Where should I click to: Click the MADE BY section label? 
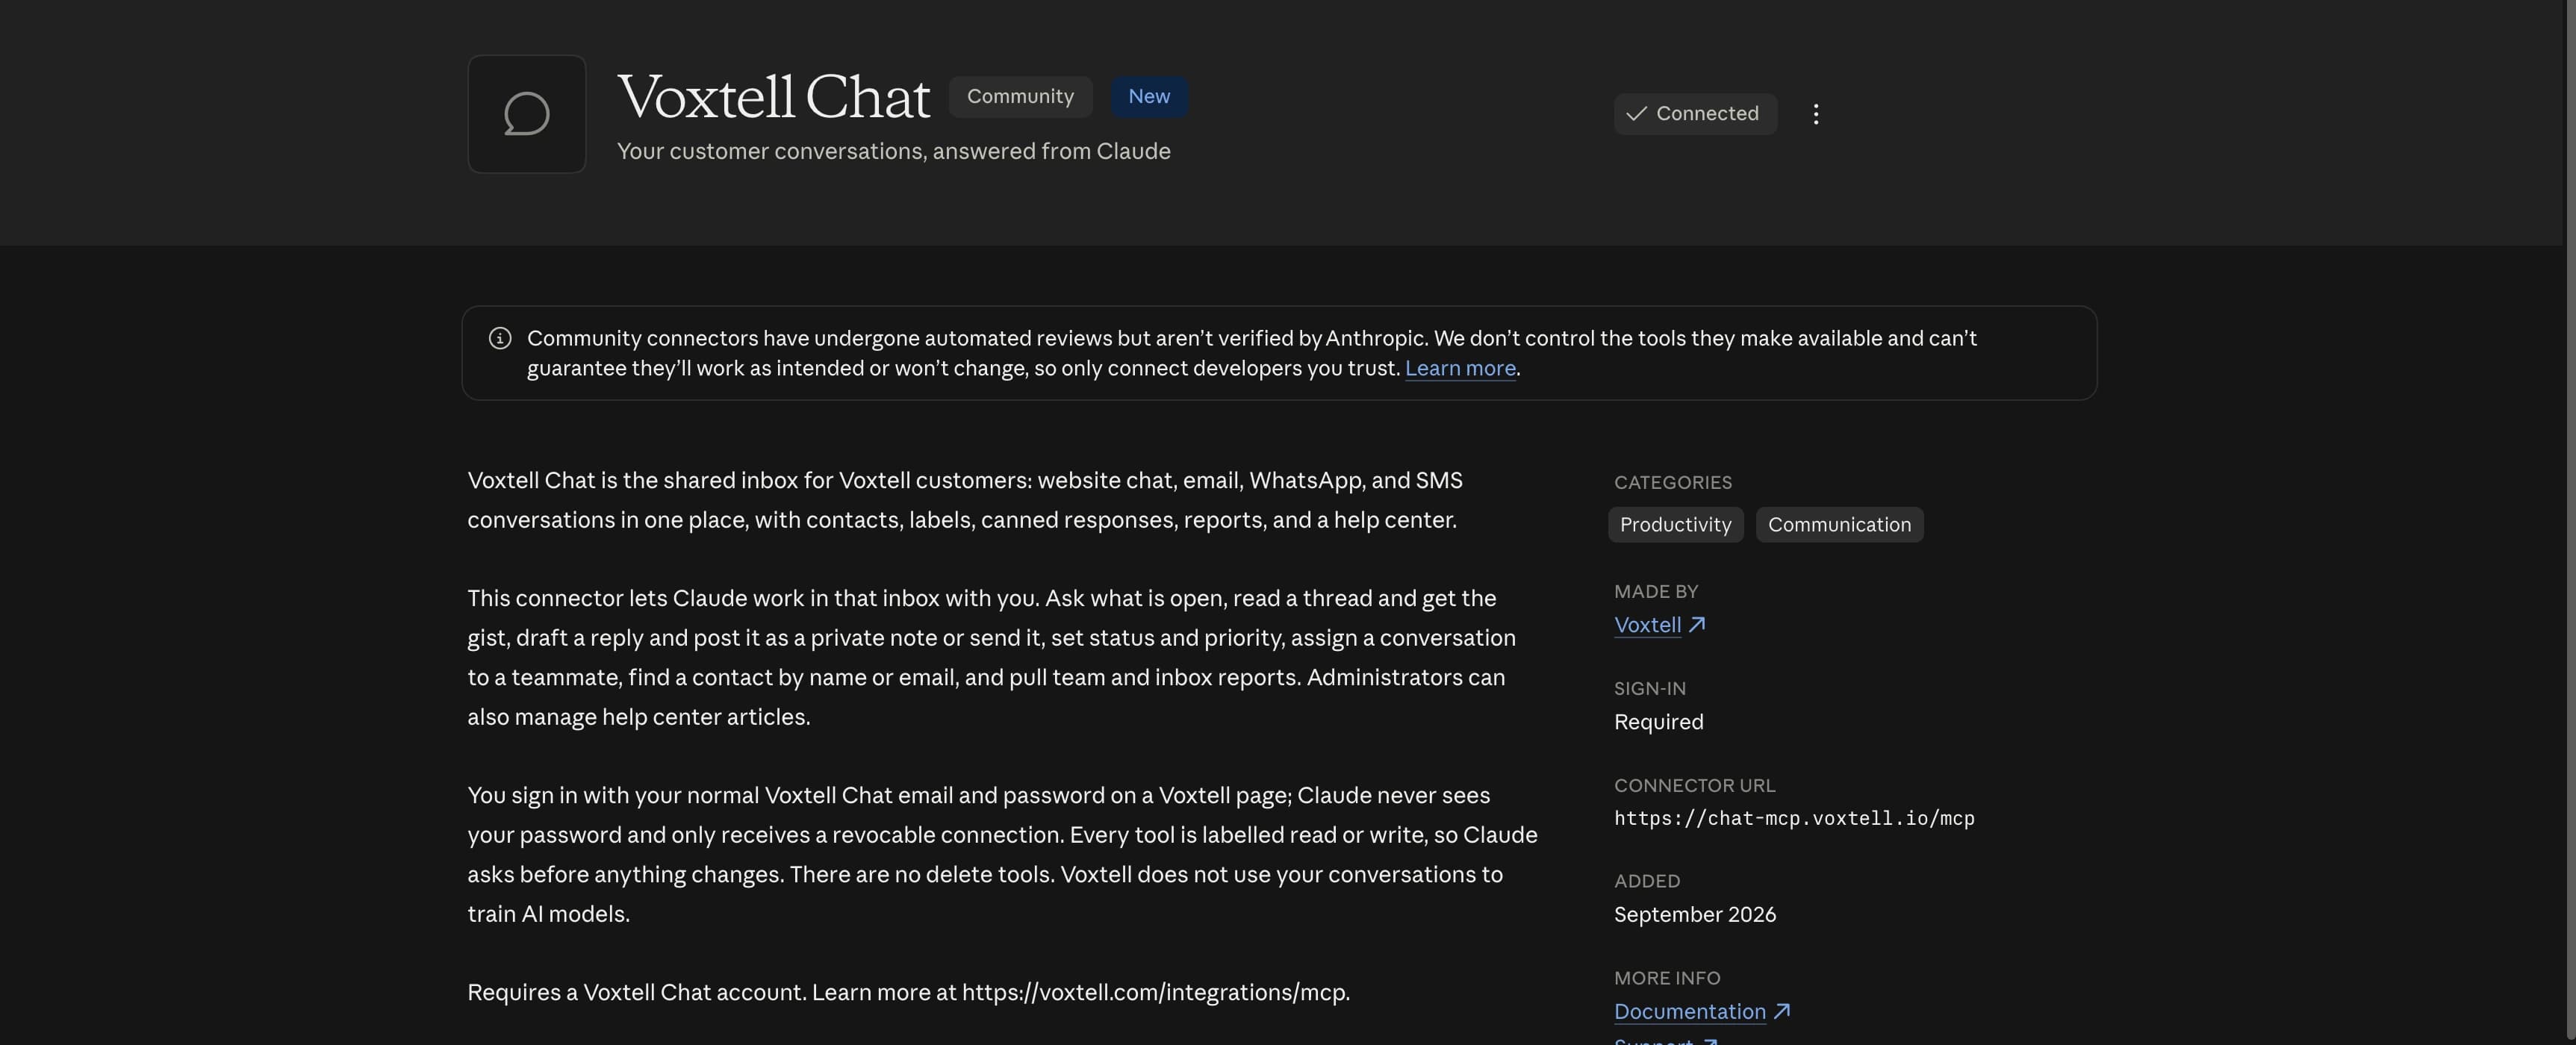(x=1656, y=591)
